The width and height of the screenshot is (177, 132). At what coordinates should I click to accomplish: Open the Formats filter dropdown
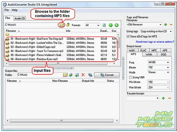tap(98, 25)
